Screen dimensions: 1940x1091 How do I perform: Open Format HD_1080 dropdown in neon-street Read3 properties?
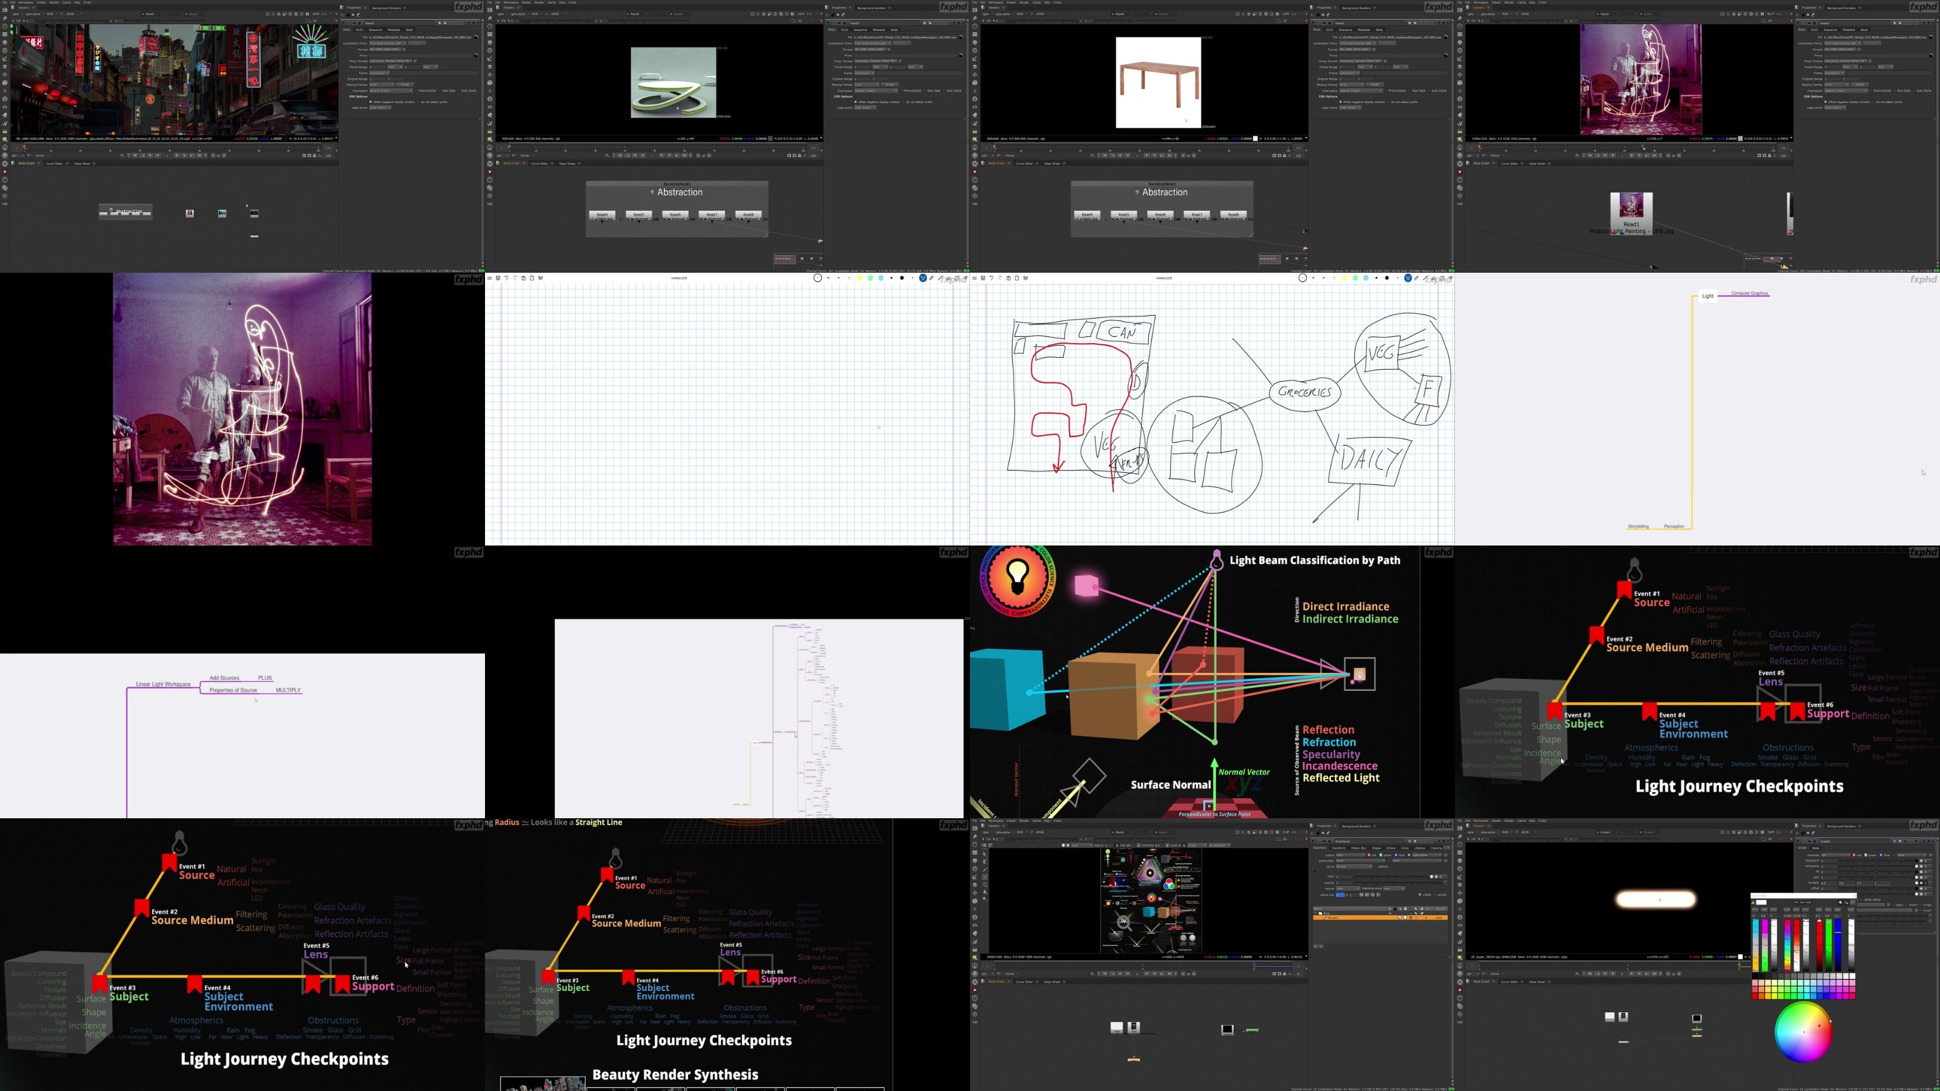click(x=386, y=49)
